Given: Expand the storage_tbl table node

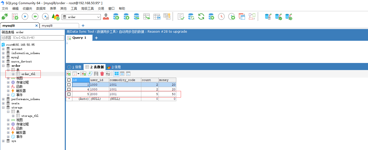Looking at the screenshot, I should click(x=13, y=116).
